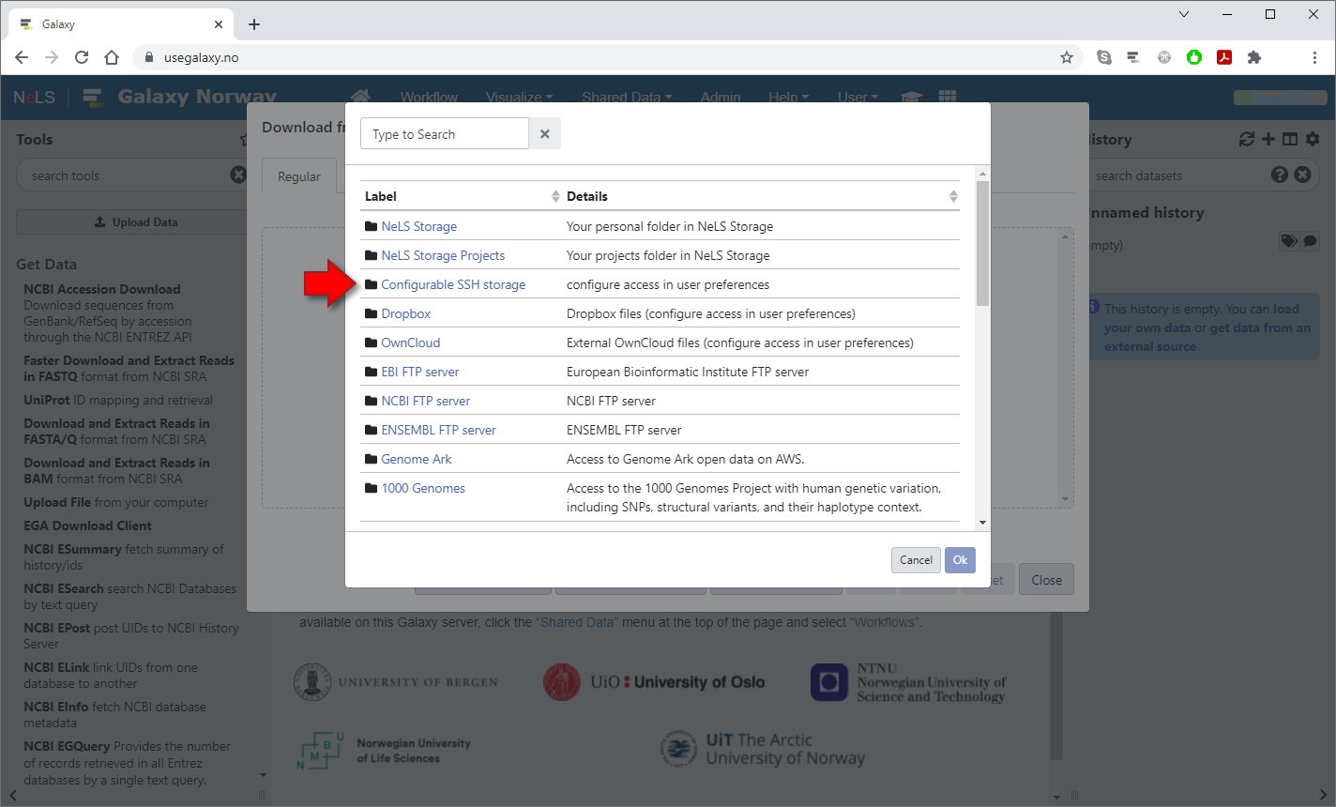Screen dimensions: 1336x807
Task: Click the bookmark star icon in address bar
Action: [x=1066, y=57]
